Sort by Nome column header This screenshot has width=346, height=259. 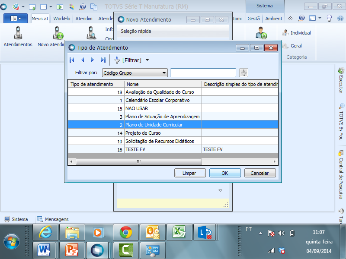click(x=163, y=84)
